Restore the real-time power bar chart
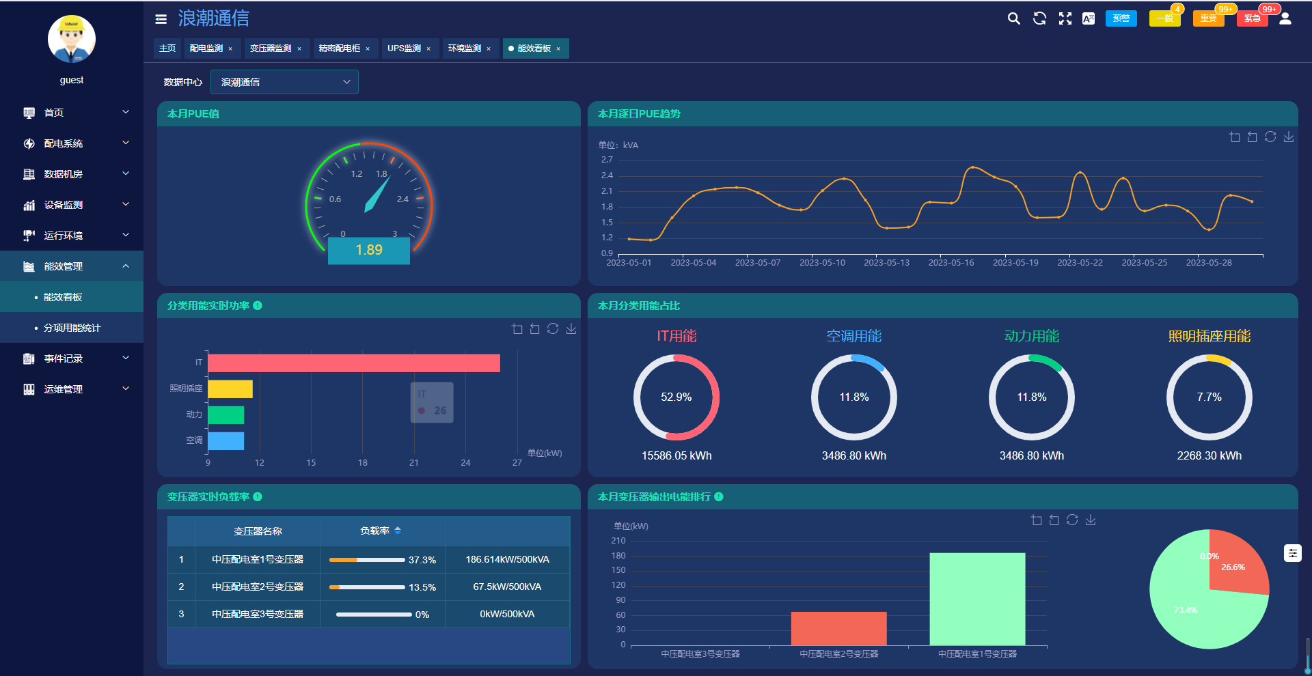Screen dimensions: 1312x676 553,329
